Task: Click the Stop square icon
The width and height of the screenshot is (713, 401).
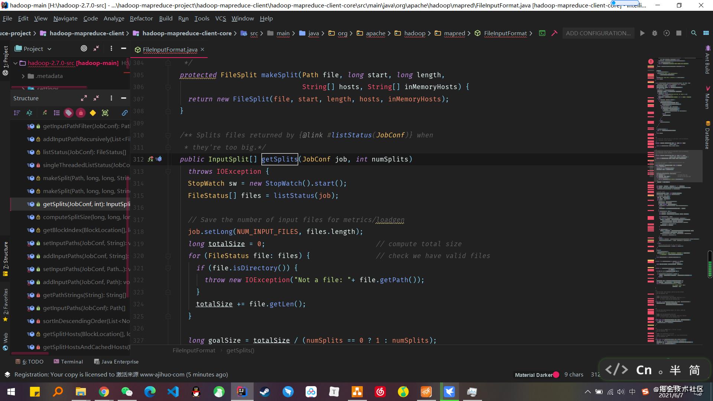Action: 679,33
